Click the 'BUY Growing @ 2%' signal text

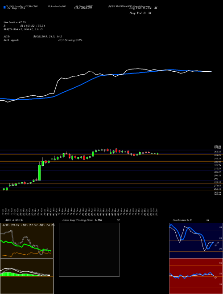coord(70,40)
